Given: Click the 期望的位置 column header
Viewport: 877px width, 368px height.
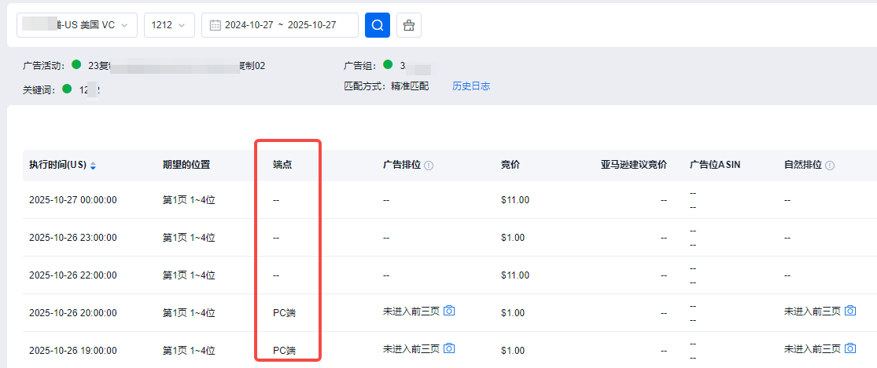Looking at the screenshot, I should coord(186,165).
